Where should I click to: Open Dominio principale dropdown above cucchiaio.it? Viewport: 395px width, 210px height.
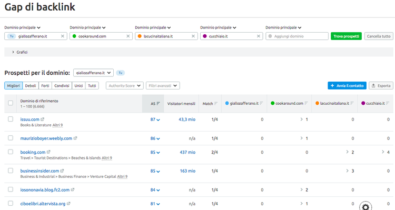[218, 27]
